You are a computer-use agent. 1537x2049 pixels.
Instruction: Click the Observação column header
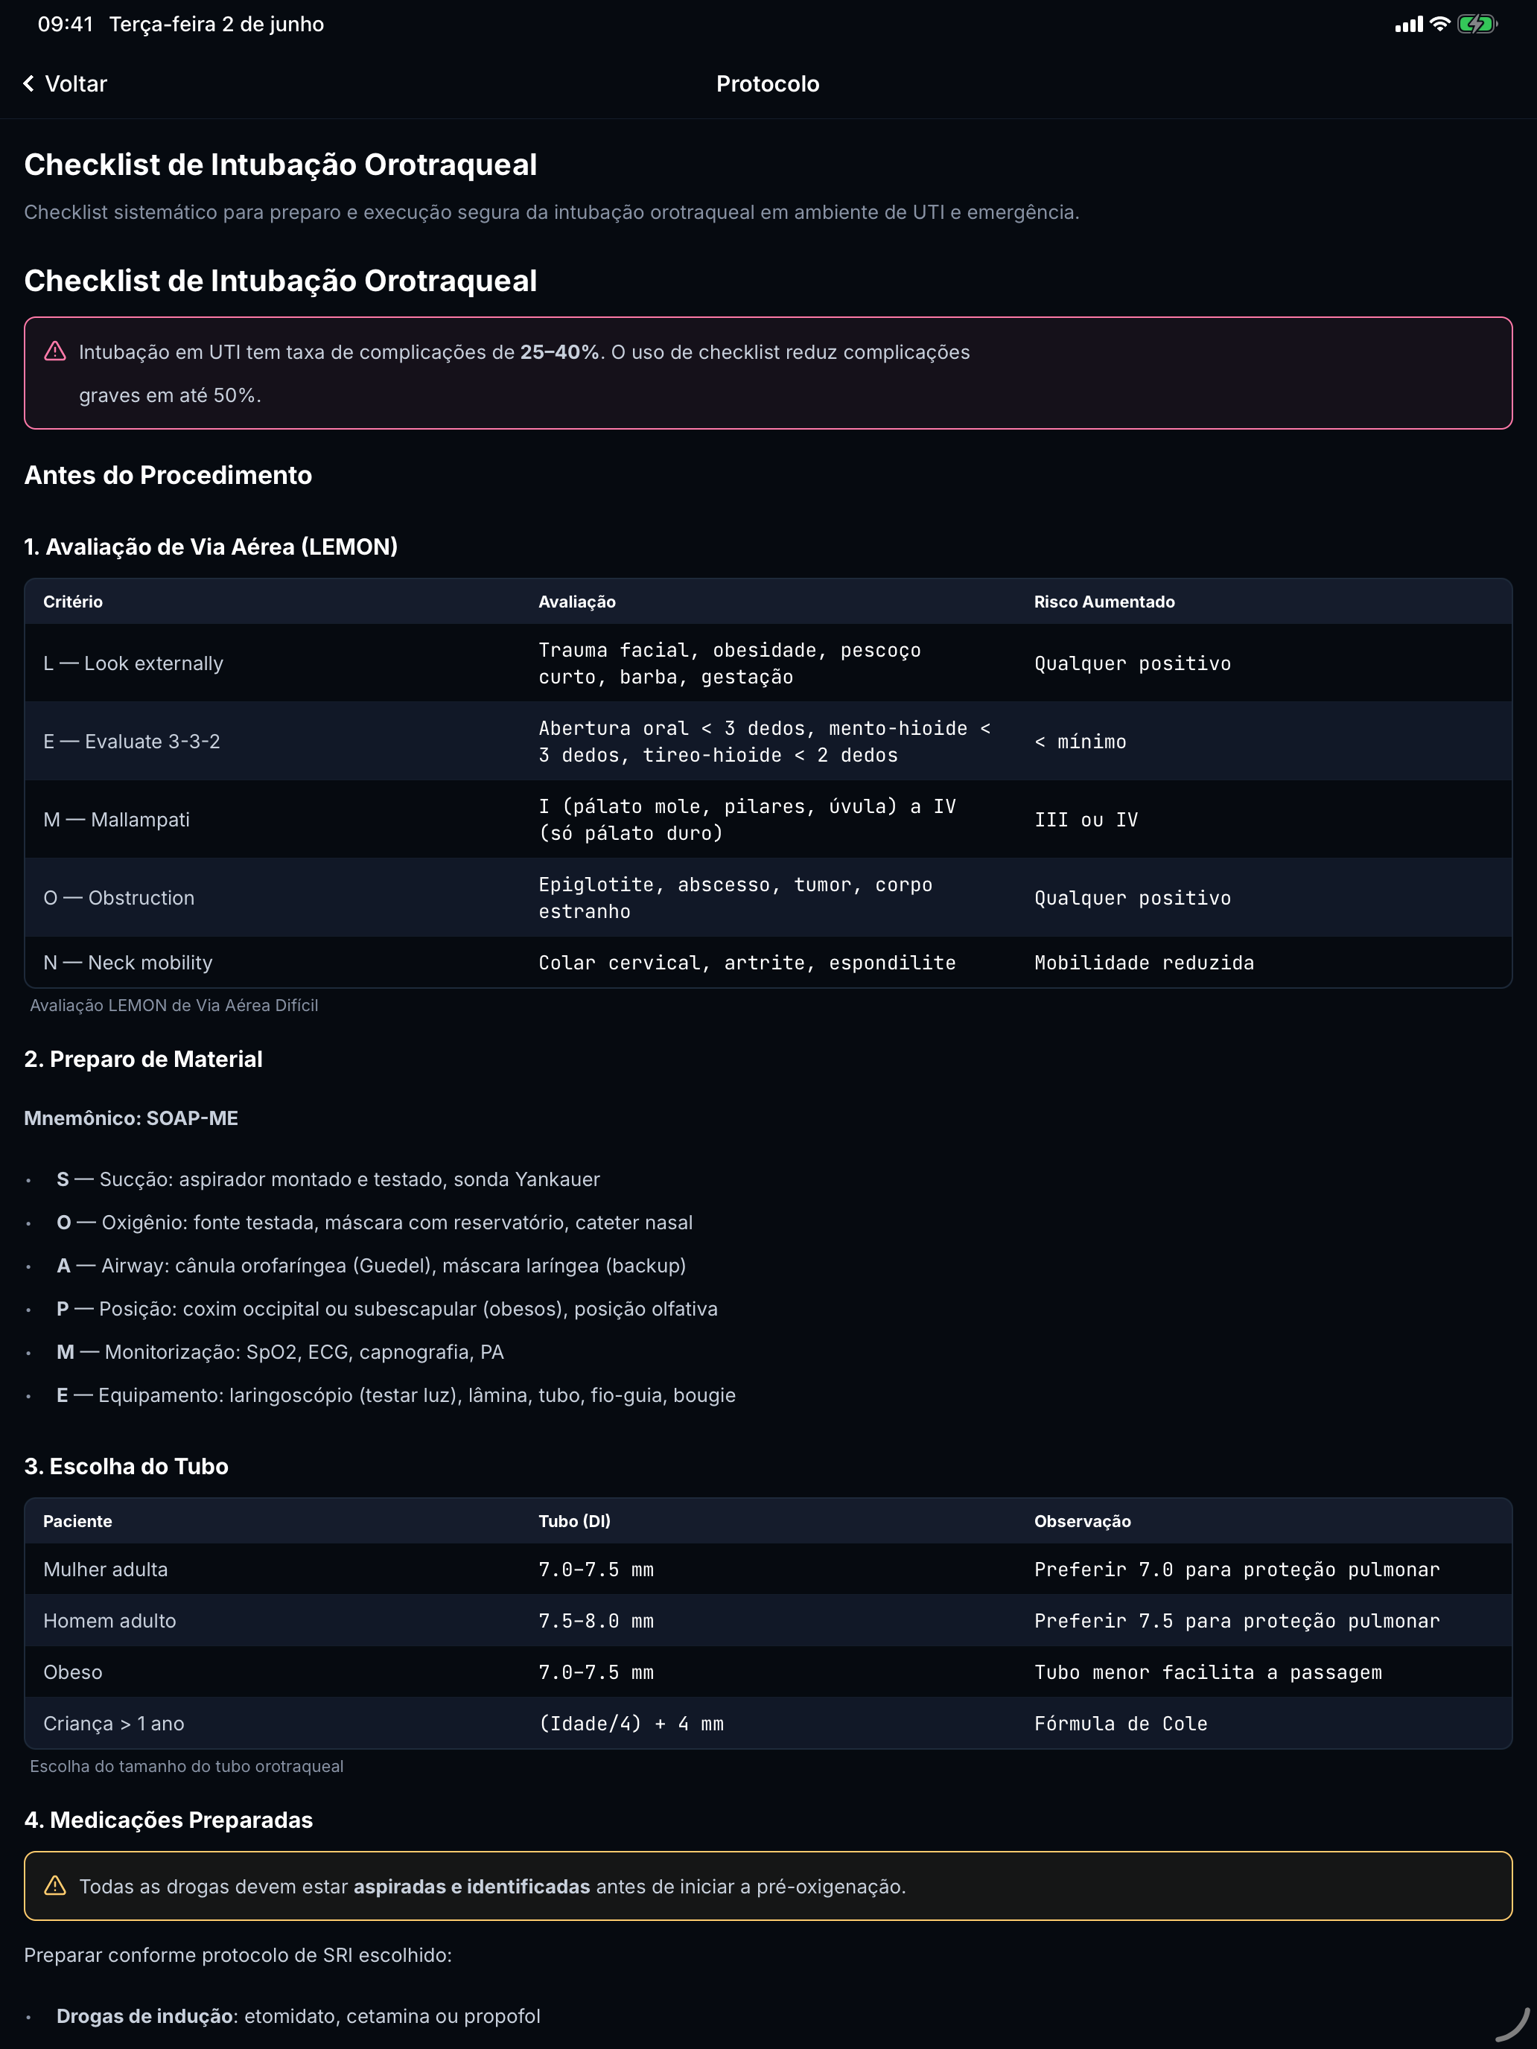(x=1082, y=1521)
